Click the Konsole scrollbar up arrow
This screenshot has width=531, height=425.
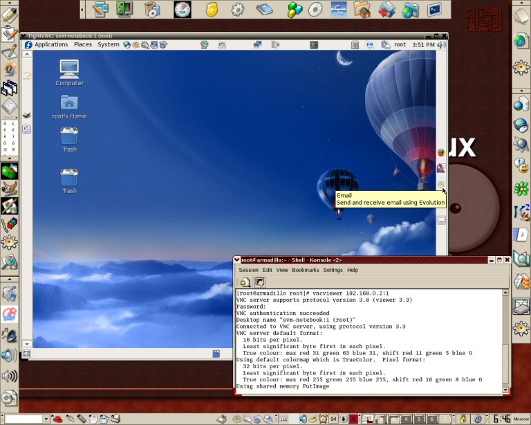click(x=505, y=292)
